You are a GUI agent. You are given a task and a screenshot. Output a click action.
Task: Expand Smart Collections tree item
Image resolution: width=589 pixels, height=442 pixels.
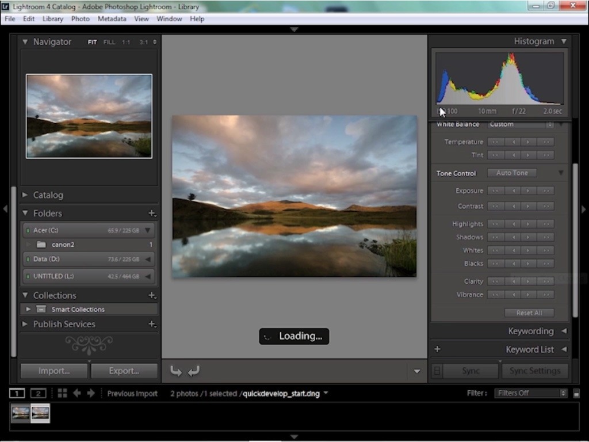click(x=28, y=309)
